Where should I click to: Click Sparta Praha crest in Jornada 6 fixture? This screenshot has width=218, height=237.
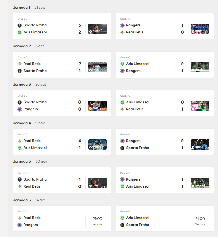click(122, 225)
